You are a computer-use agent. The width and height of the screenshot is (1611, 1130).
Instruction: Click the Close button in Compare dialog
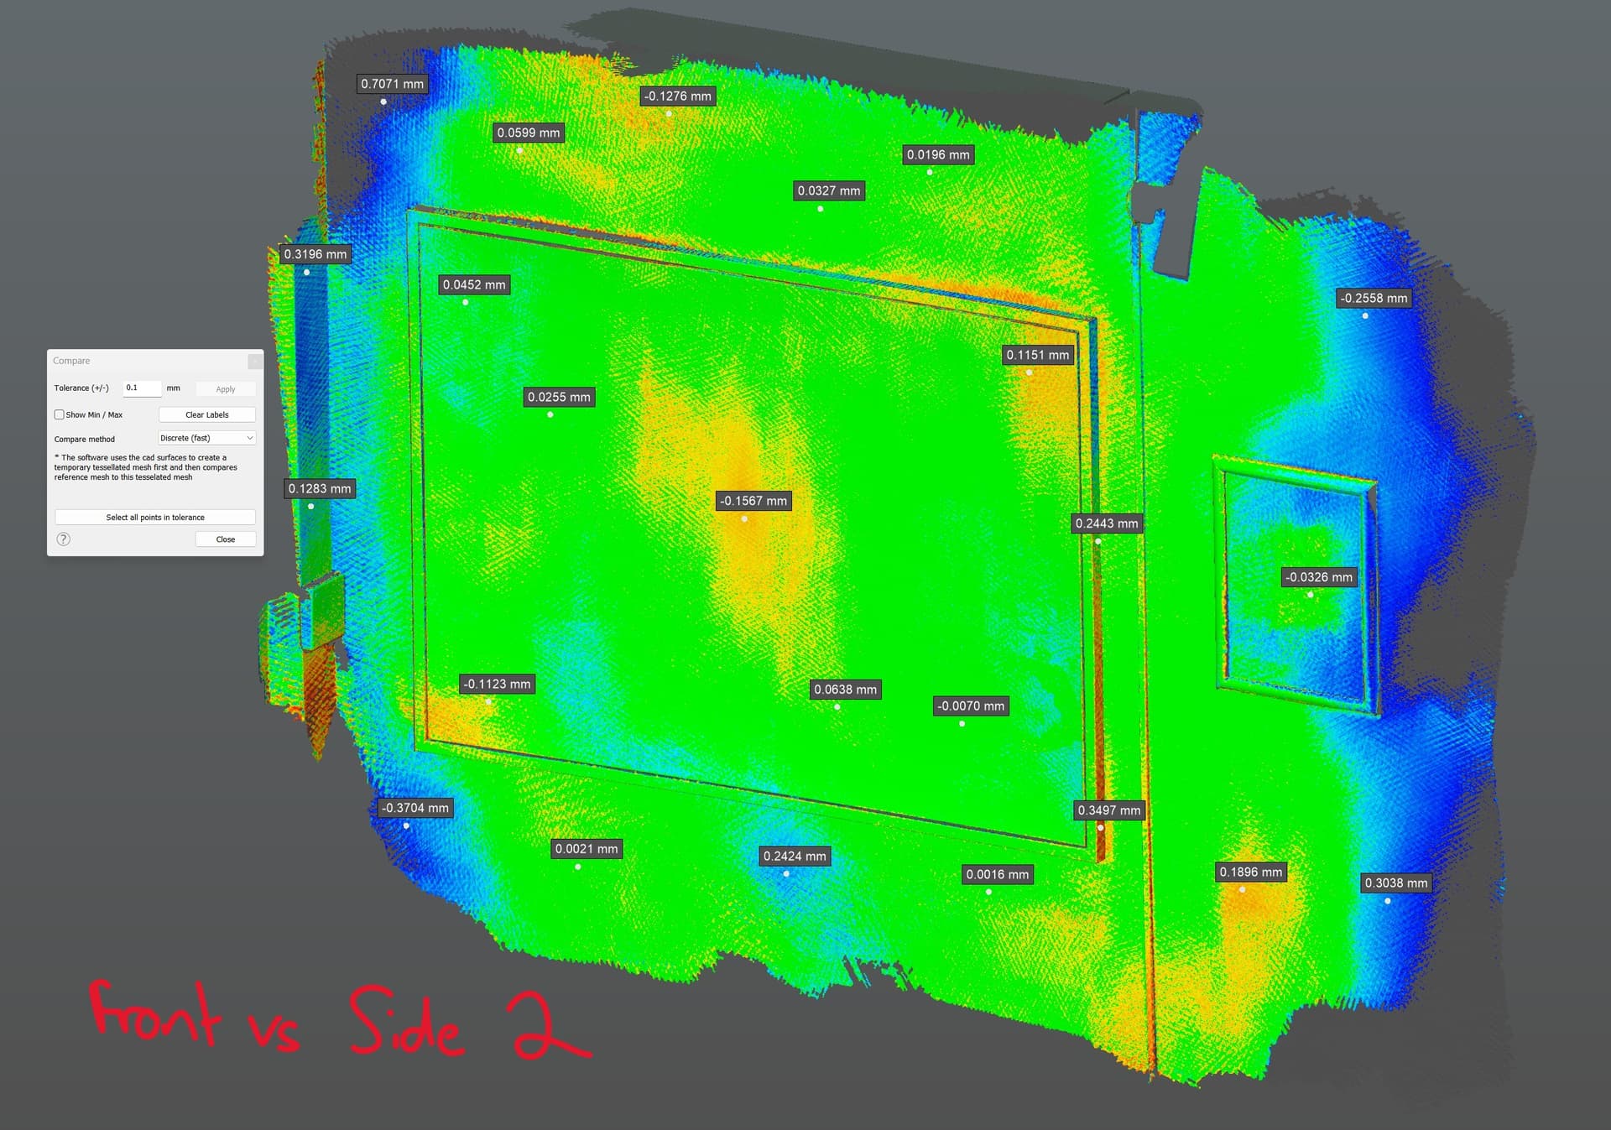[x=225, y=539]
